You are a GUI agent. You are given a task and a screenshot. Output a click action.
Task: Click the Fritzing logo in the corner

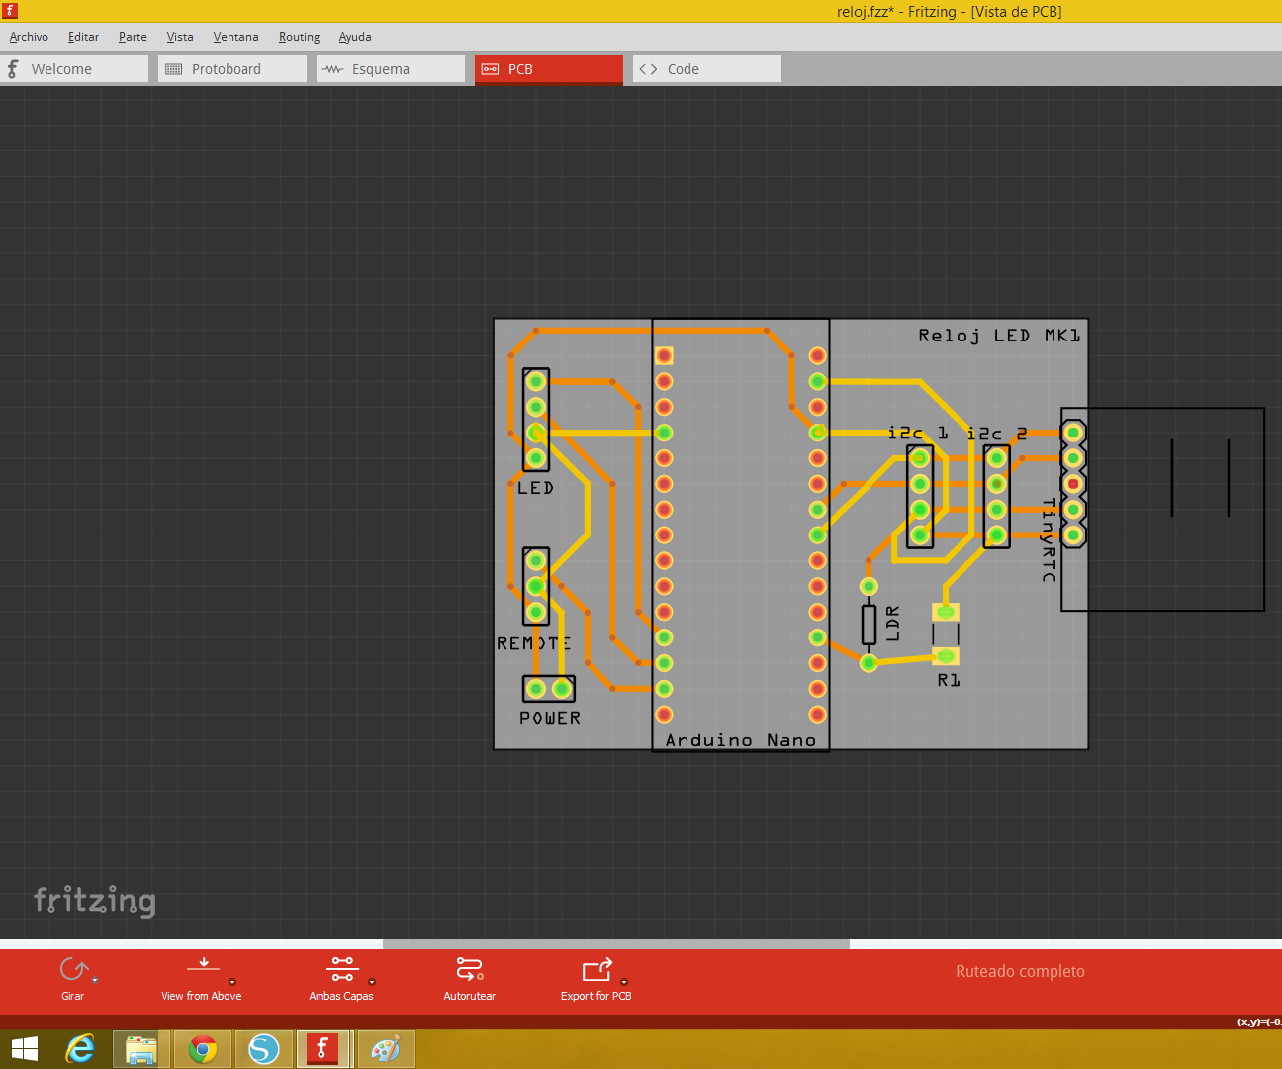click(x=95, y=901)
